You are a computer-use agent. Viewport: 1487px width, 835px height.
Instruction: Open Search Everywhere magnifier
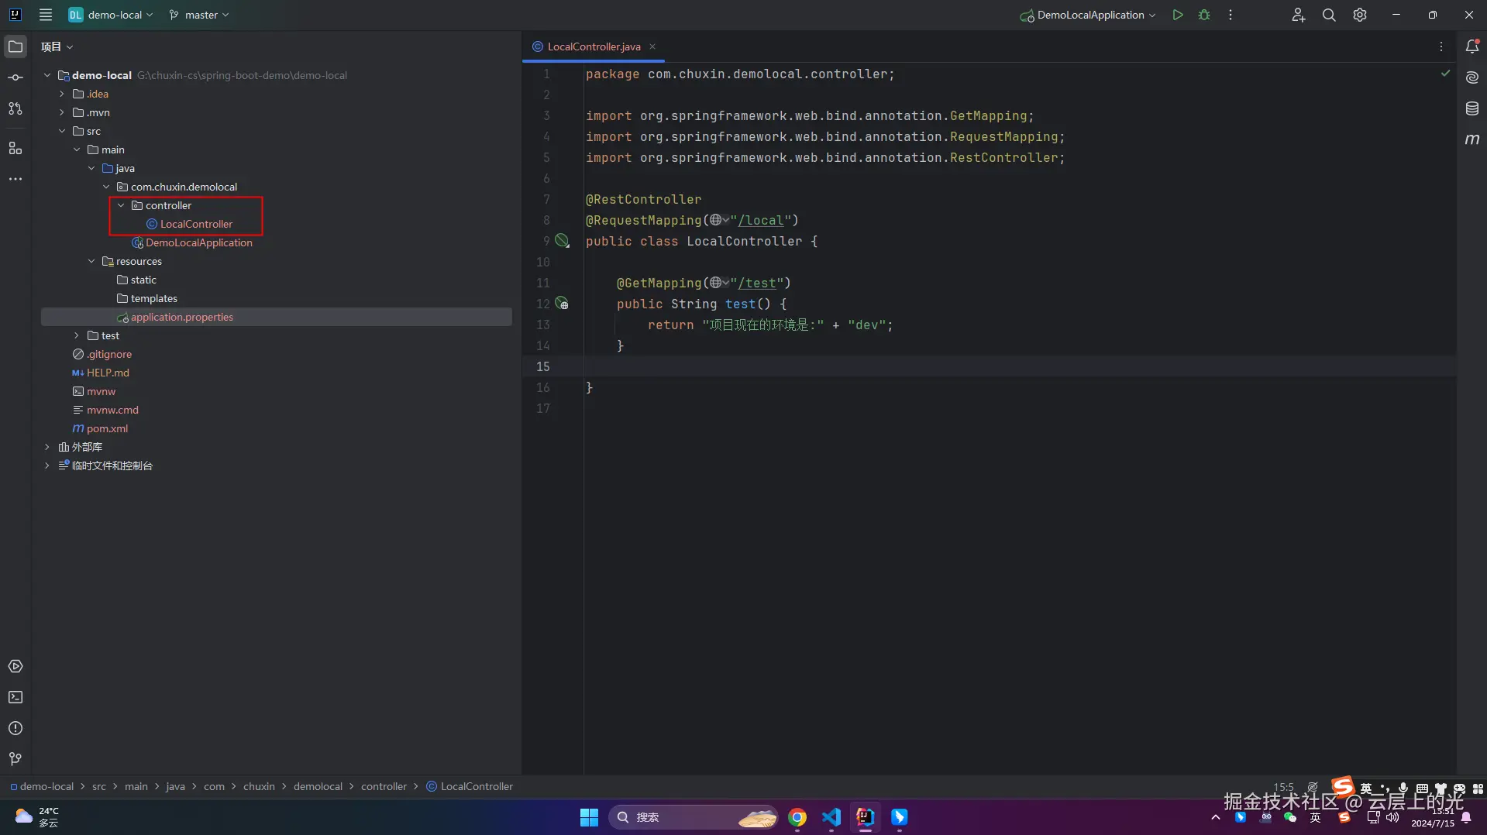point(1329,15)
